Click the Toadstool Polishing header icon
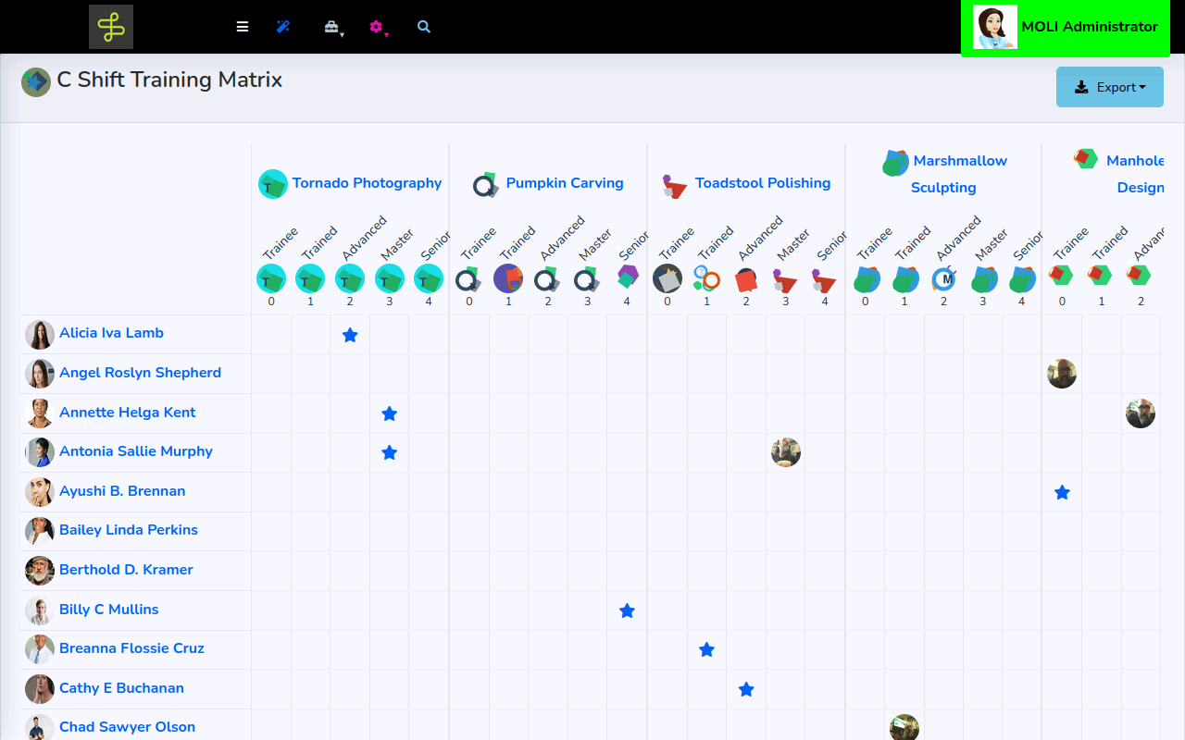Image resolution: width=1185 pixels, height=740 pixels. [675, 185]
